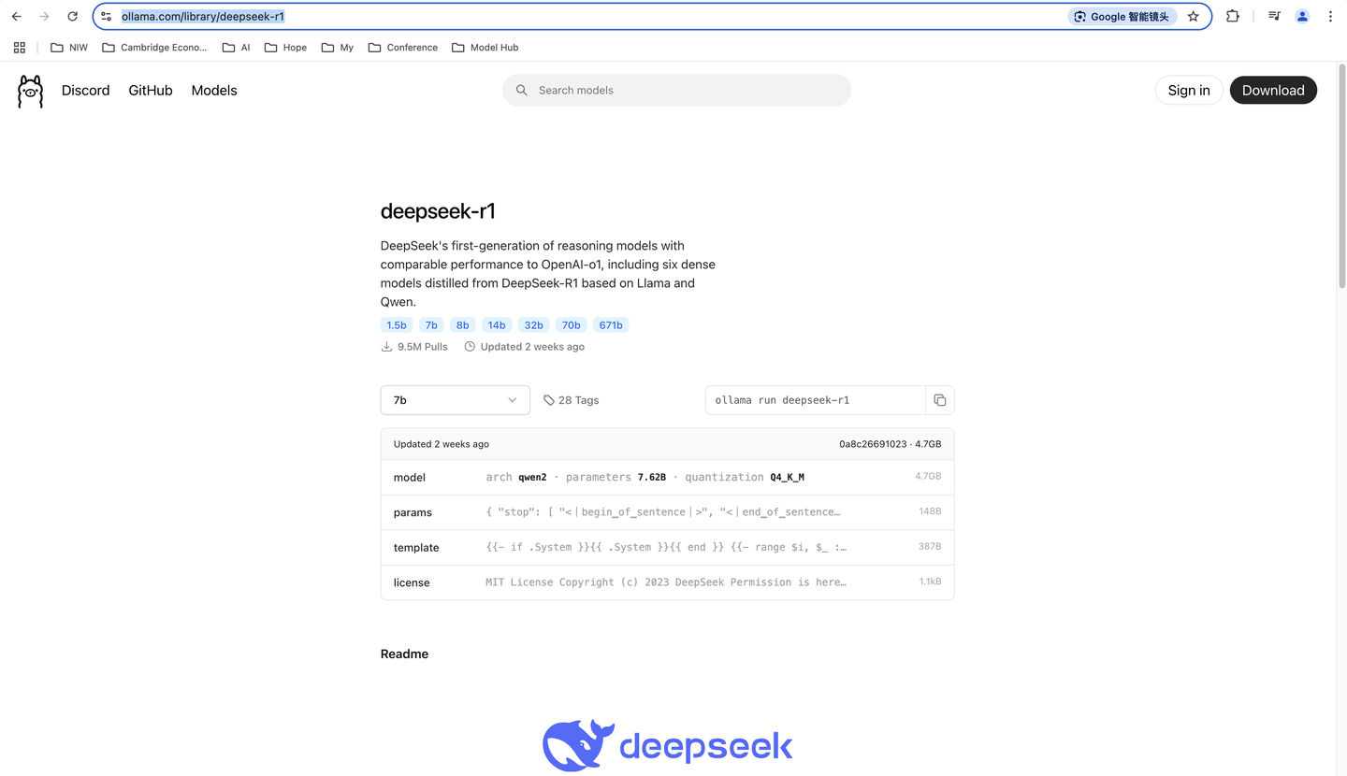The width and height of the screenshot is (1347, 776).
Task: Open the license file row
Action: tap(668, 582)
